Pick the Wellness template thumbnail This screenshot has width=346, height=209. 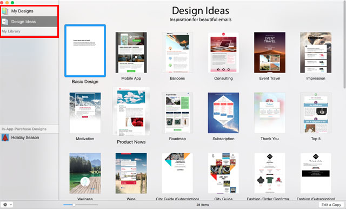click(x=85, y=173)
